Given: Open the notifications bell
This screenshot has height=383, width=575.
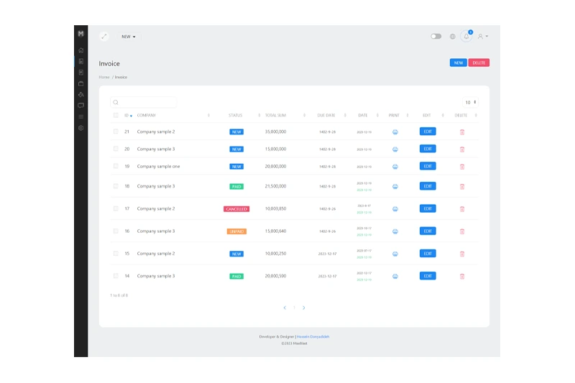Looking at the screenshot, I should point(466,36).
